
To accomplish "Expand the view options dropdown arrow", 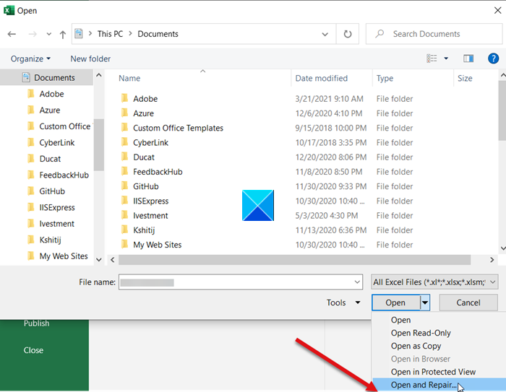I will [x=446, y=58].
